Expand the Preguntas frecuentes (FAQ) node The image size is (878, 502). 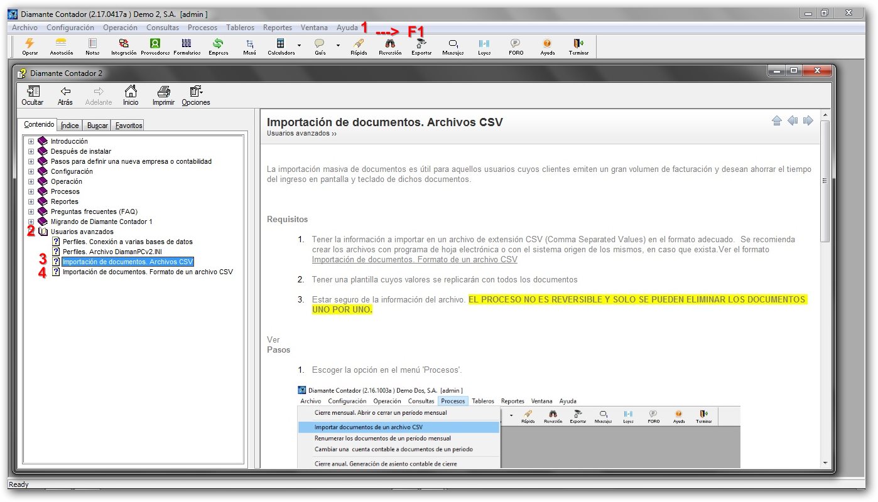[31, 211]
